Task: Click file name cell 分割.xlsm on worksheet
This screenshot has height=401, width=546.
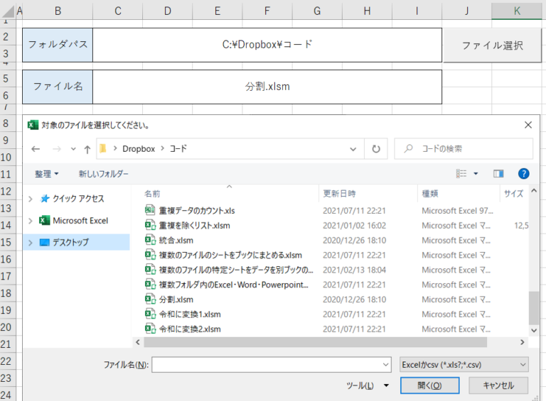Action: [267, 87]
